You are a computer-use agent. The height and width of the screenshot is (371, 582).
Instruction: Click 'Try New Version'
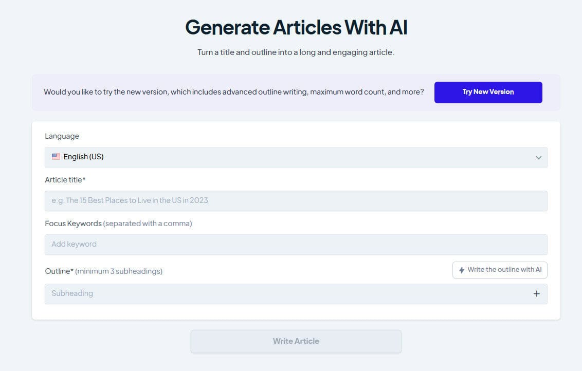(x=487, y=92)
